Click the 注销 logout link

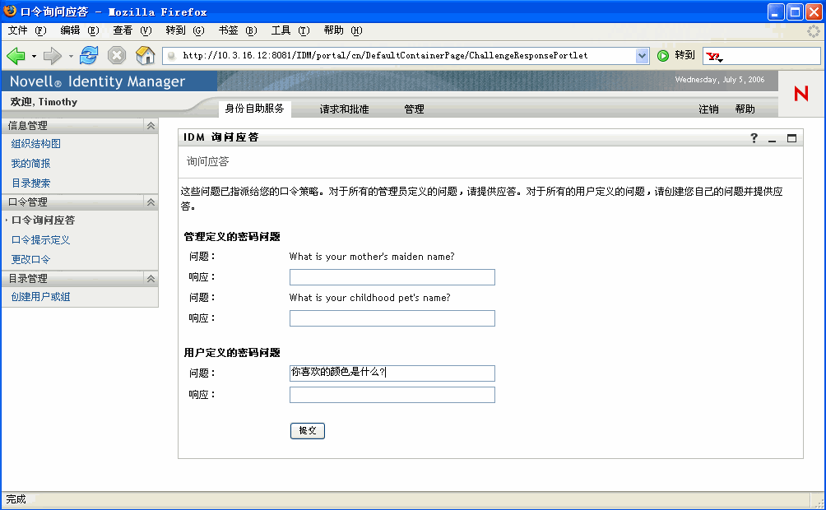pyautogui.click(x=708, y=109)
